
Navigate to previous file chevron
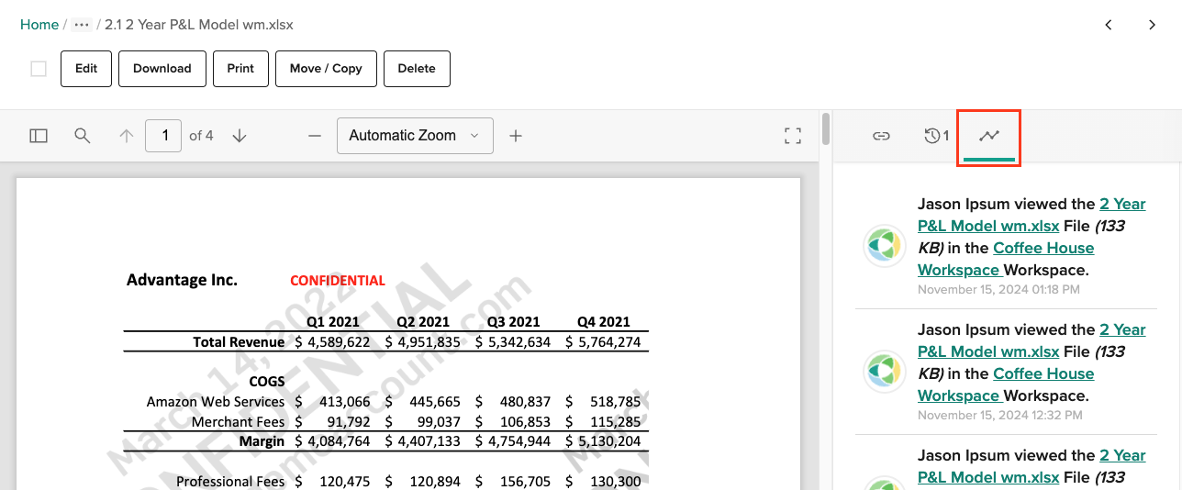1109,25
